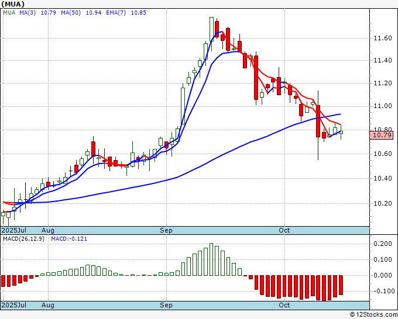This screenshot has width=398, height=319.
Task: Click the 11.40 price axis label
Action: 383,61
